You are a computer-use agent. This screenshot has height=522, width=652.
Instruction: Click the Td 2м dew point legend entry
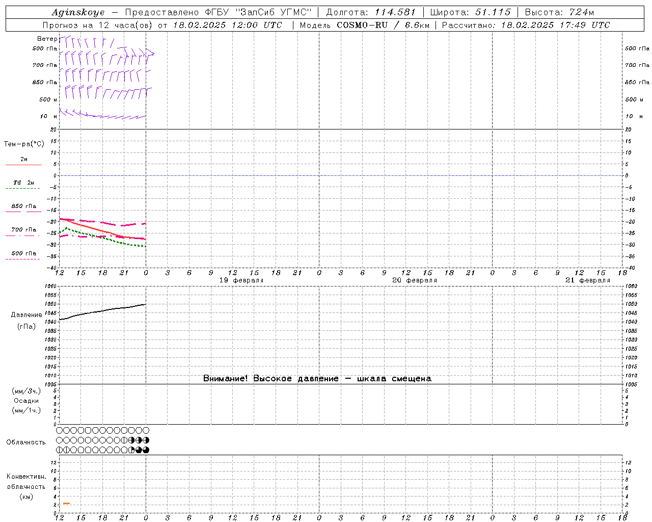23,182
